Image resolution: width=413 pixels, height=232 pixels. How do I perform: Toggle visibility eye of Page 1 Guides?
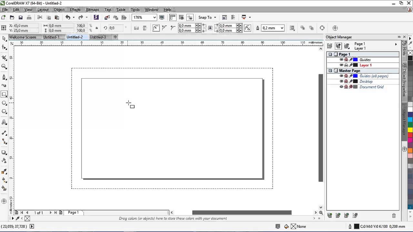point(341,60)
